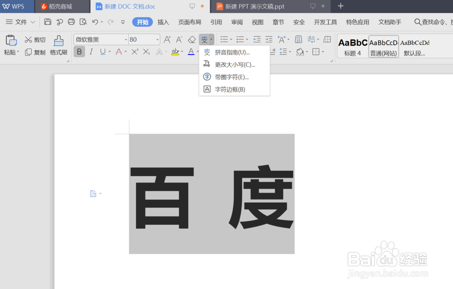Open the 审阅 ribbon tab

(x=237, y=22)
